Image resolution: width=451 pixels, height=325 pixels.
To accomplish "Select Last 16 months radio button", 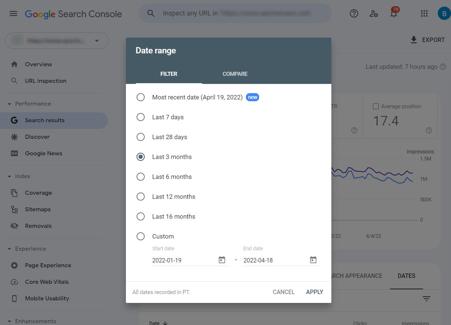I will pos(141,216).
